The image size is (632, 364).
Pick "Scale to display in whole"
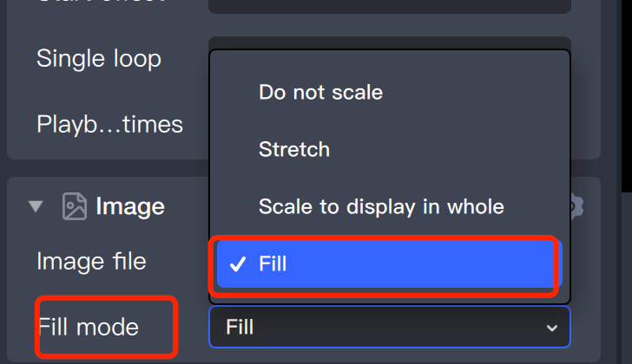(x=381, y=207)
